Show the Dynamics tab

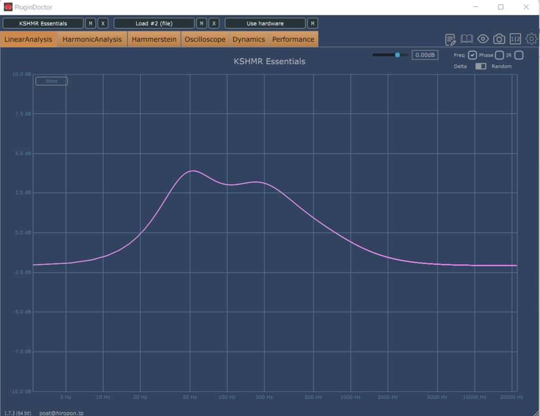[x=249, y=39]
